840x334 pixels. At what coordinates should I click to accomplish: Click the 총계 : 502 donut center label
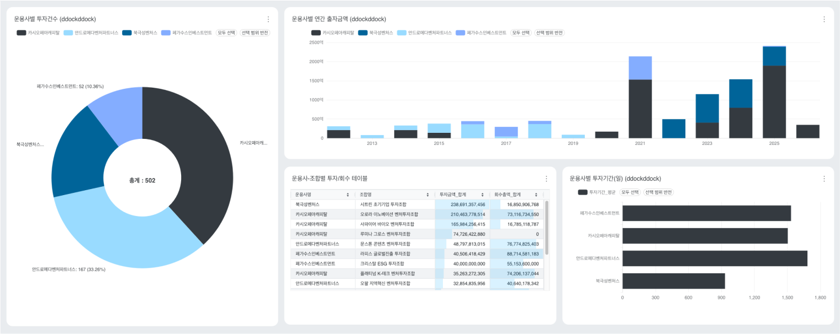[142, 180]
